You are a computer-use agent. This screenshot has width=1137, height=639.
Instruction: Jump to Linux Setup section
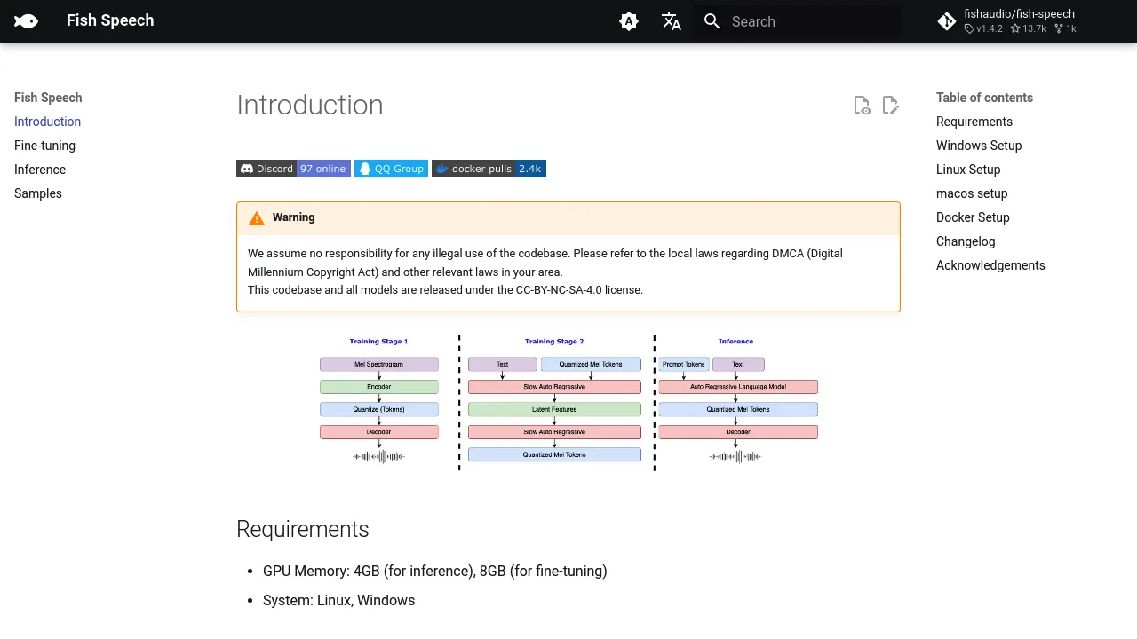(x=968, y=170)
